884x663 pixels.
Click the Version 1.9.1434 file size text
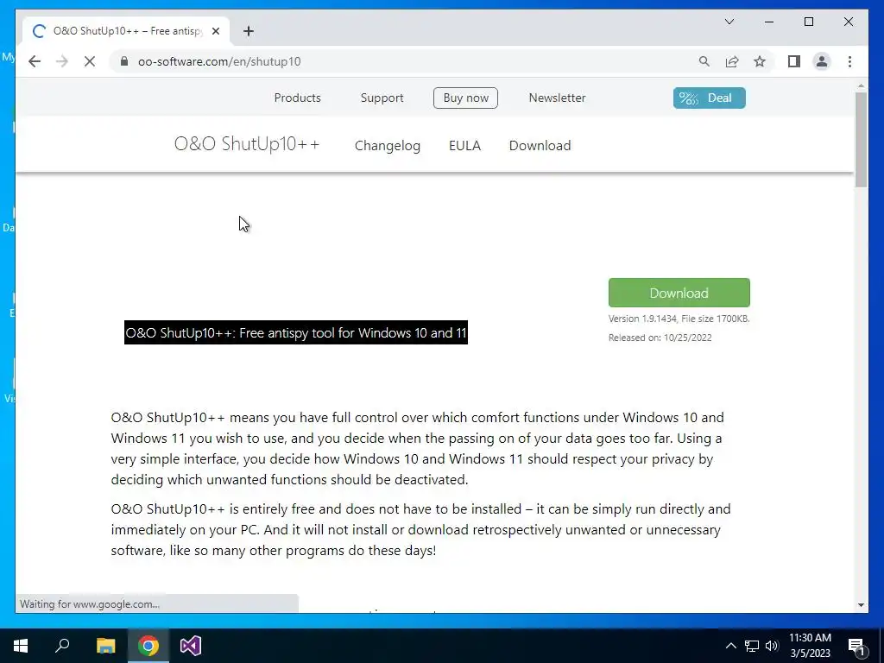tap(679, 319)
